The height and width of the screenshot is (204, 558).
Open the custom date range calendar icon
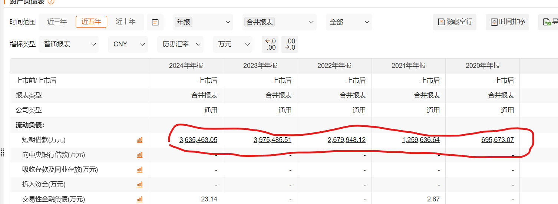coord(155,22)
